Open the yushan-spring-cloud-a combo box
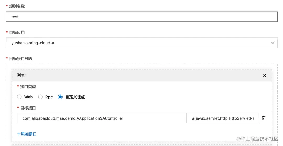Image resolution: width=283 pixels, height=146 pixels. 142,43
